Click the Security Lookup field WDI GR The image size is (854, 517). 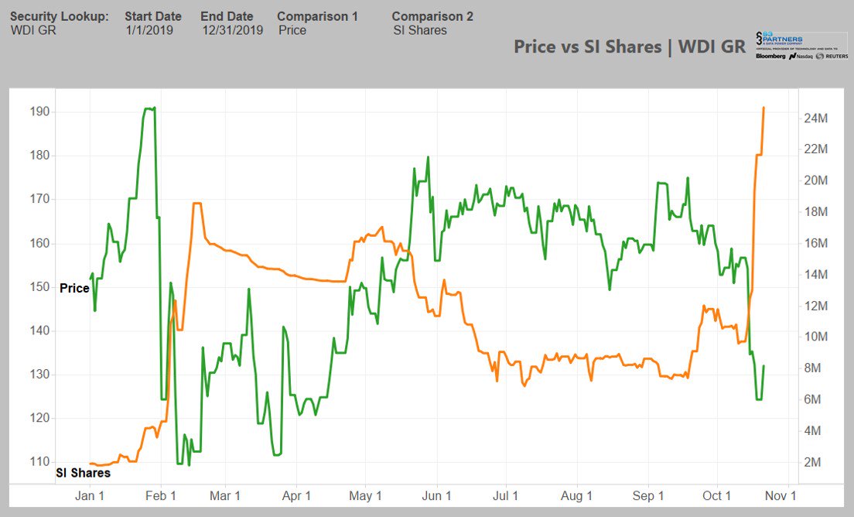coord(33,30)
